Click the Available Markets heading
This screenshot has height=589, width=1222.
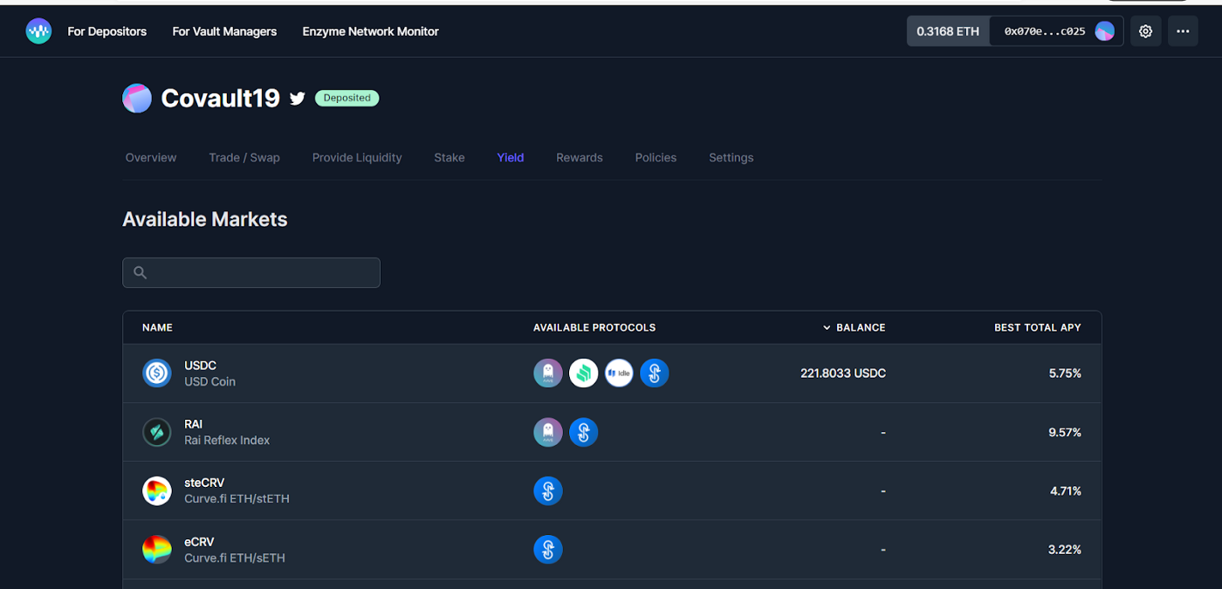coord(205,219)
